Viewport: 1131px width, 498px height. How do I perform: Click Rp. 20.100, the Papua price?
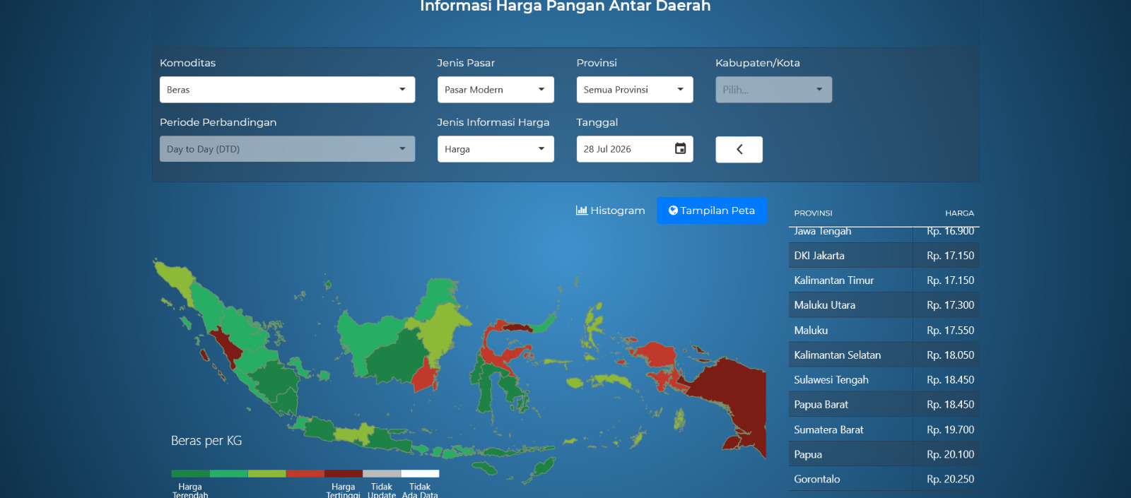[x=950, y=454]
